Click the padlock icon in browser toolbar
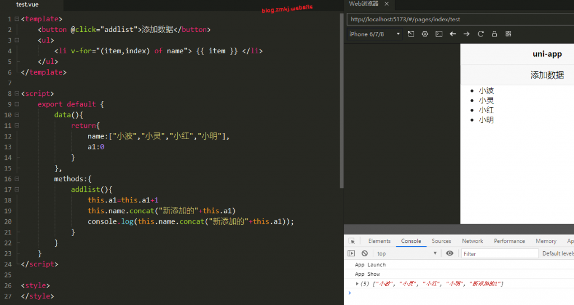574x305 pixels. tap(494, 34)
